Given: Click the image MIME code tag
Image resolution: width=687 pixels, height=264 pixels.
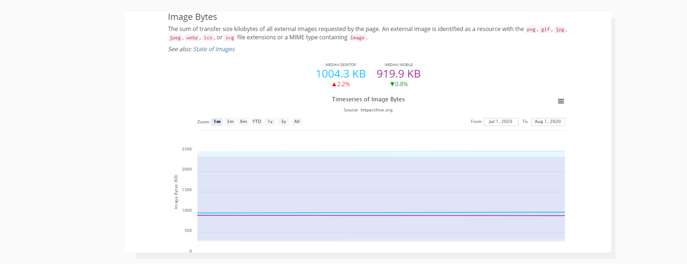Looking at the screenshot, I should point(358,38).
